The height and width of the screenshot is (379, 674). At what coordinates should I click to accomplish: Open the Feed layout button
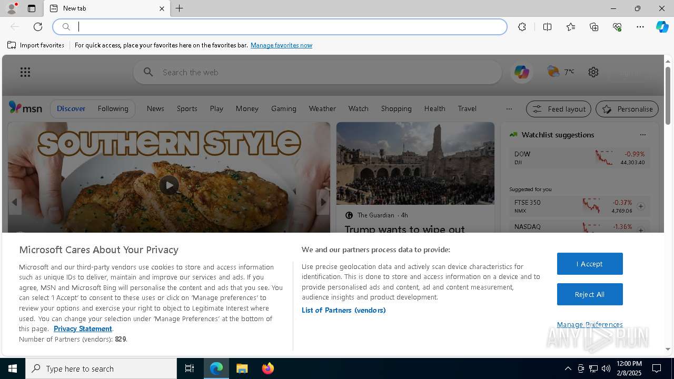559,109
